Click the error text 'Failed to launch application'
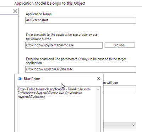 coord(46,89)
